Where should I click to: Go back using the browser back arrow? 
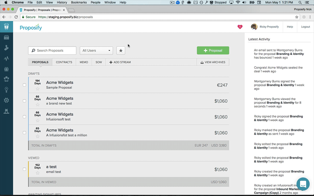4,17
